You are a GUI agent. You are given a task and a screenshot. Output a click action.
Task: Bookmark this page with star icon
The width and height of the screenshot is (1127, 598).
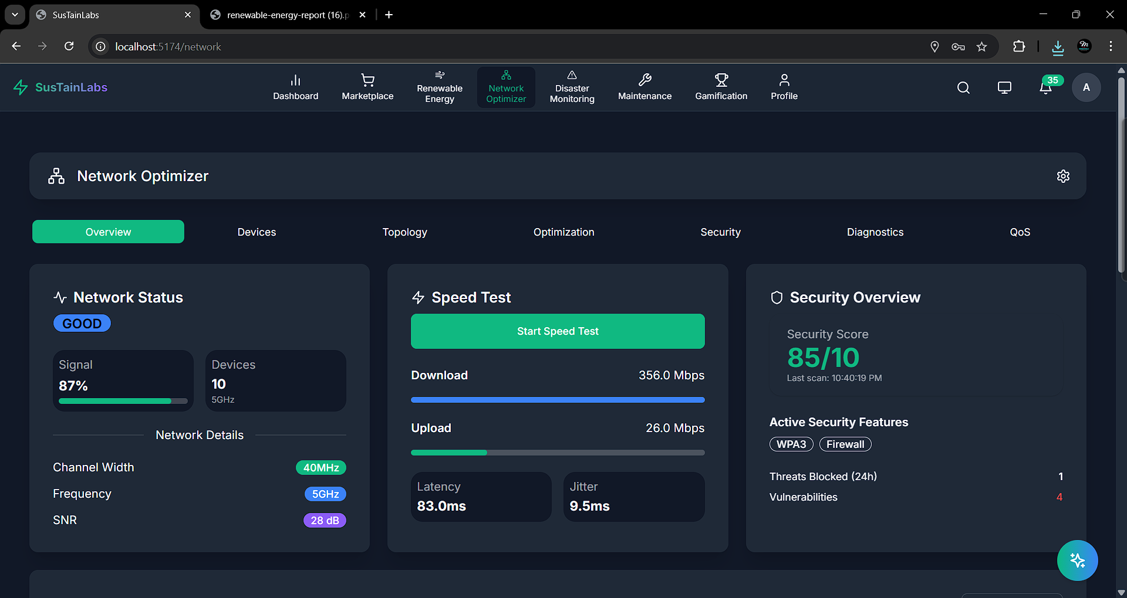pos(981,46)
